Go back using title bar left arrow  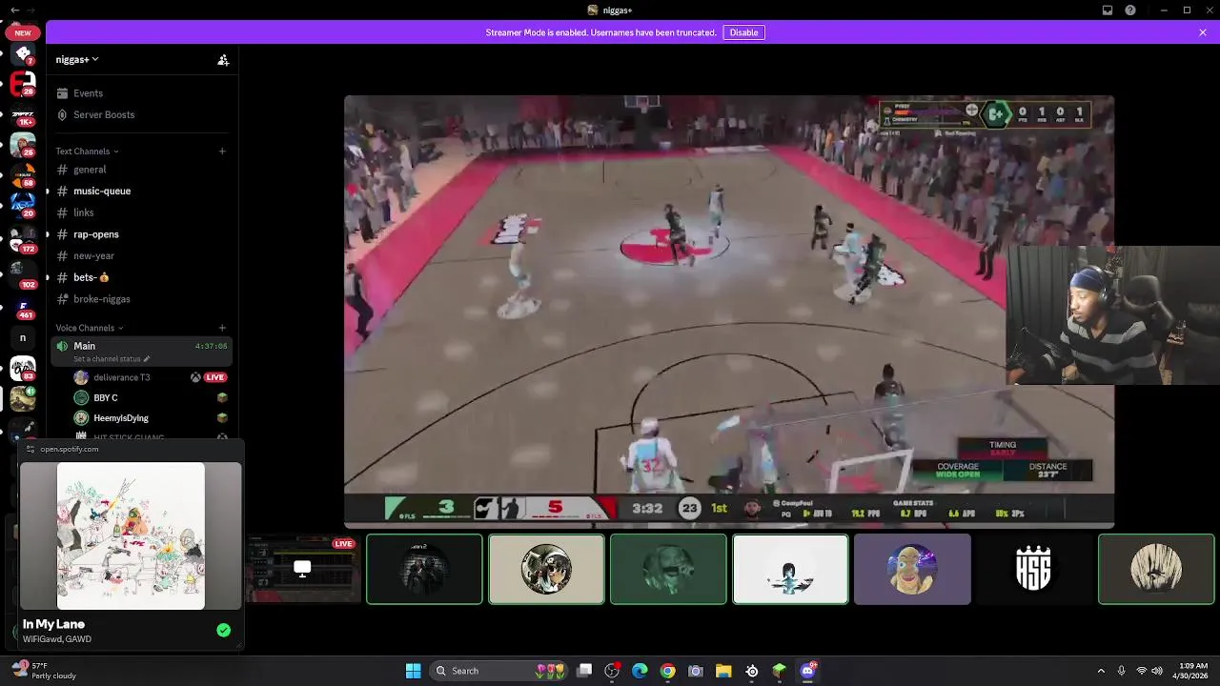coord(14,10)
